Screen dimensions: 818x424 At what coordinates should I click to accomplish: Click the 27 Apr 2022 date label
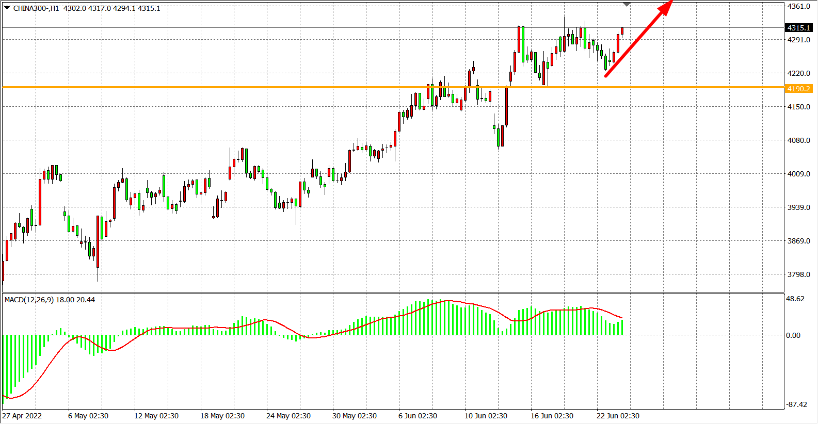22,416
